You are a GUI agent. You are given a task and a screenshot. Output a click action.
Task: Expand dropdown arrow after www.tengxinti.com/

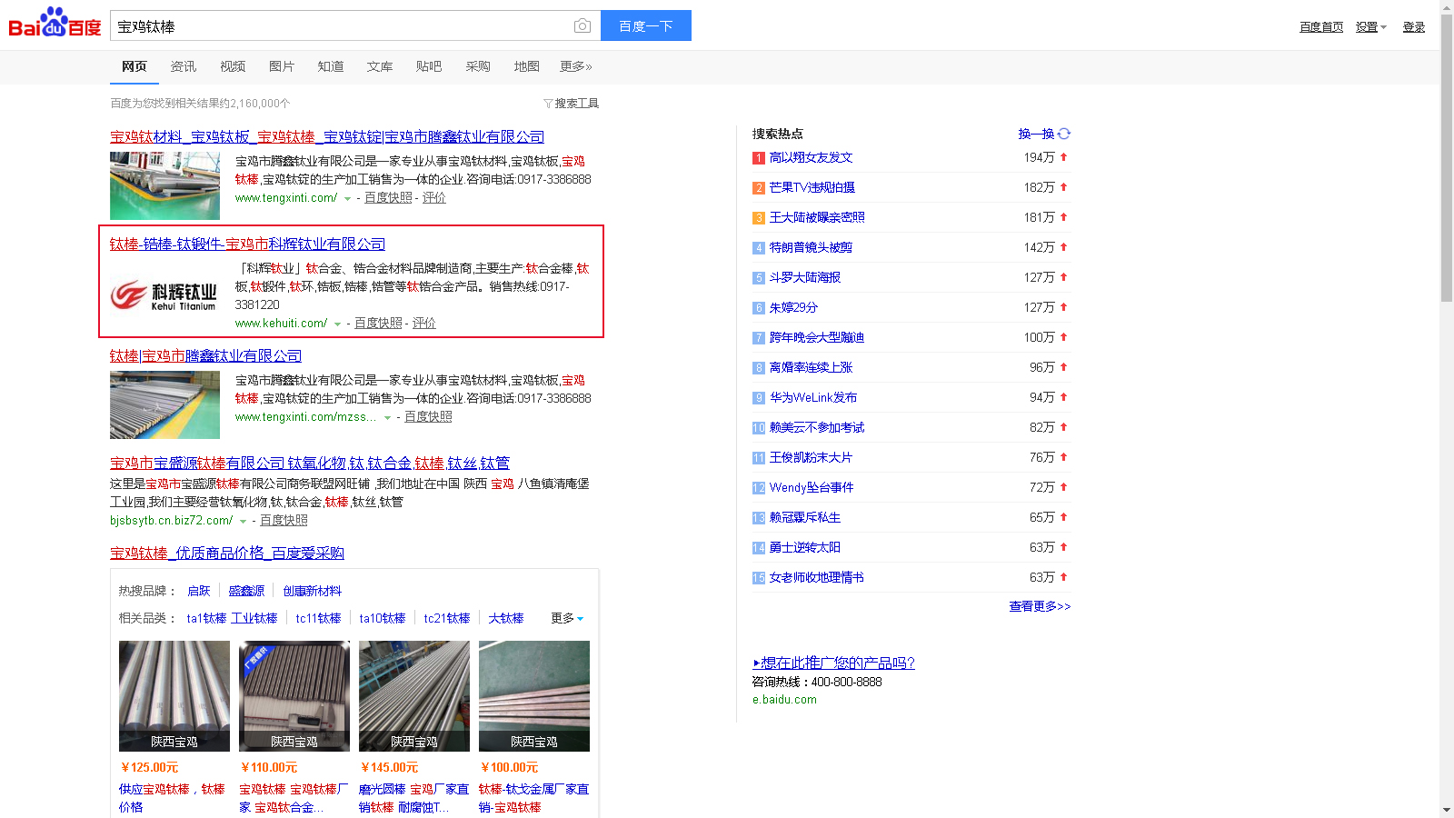347,199
